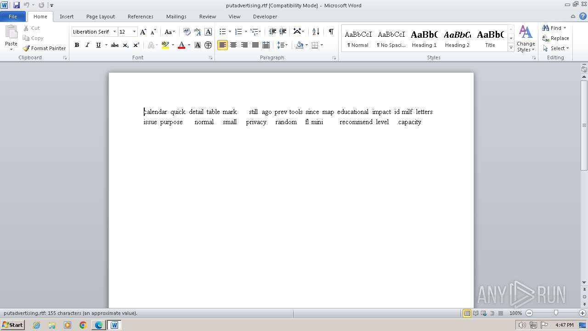
Task: Open the Borders dropdown arrow
Action: (322, 45)
